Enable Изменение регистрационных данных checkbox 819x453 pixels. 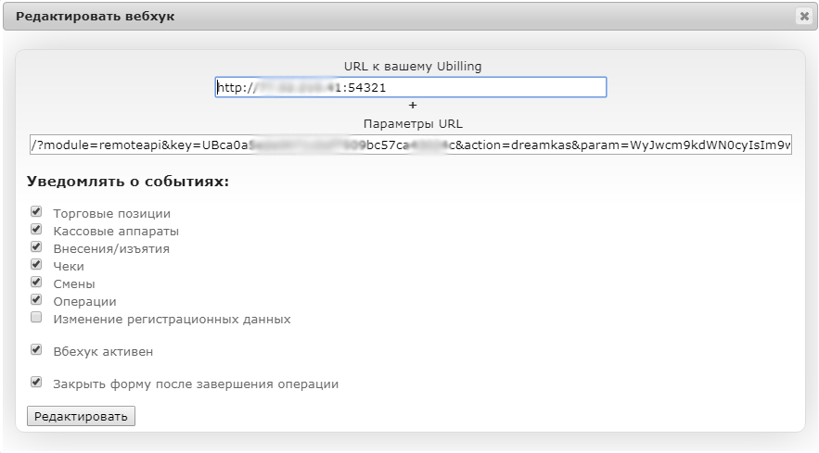[x=36, y=318]
